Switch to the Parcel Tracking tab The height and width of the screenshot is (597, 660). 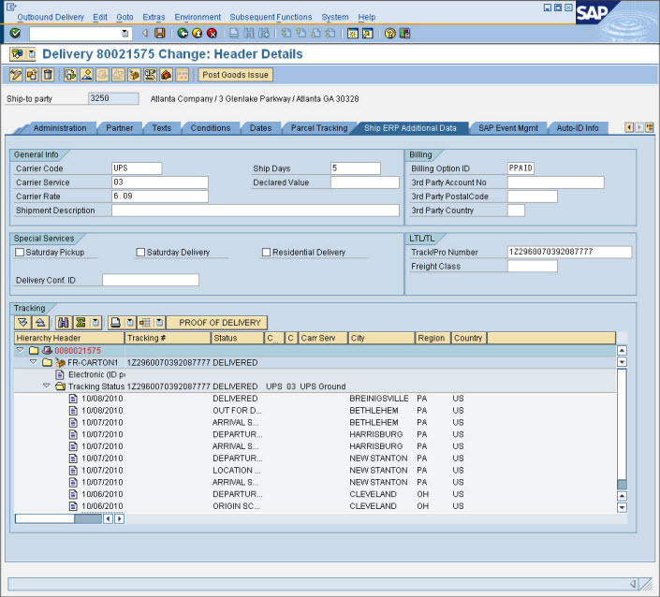(x=319, y=128)
